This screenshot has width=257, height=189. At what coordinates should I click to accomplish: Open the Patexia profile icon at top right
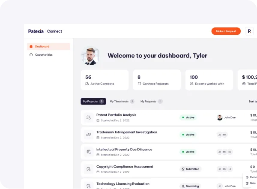click(x=249, y=31)
